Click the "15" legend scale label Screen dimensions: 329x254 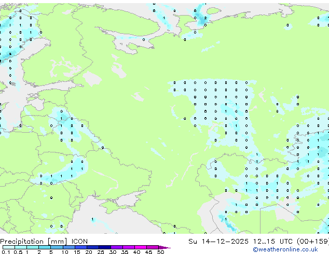click(77, 252)
